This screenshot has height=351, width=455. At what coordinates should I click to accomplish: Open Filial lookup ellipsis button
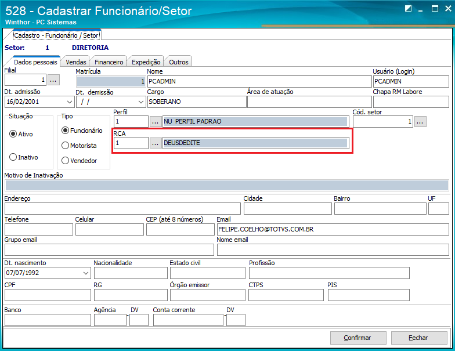click(x=53, y=80)
